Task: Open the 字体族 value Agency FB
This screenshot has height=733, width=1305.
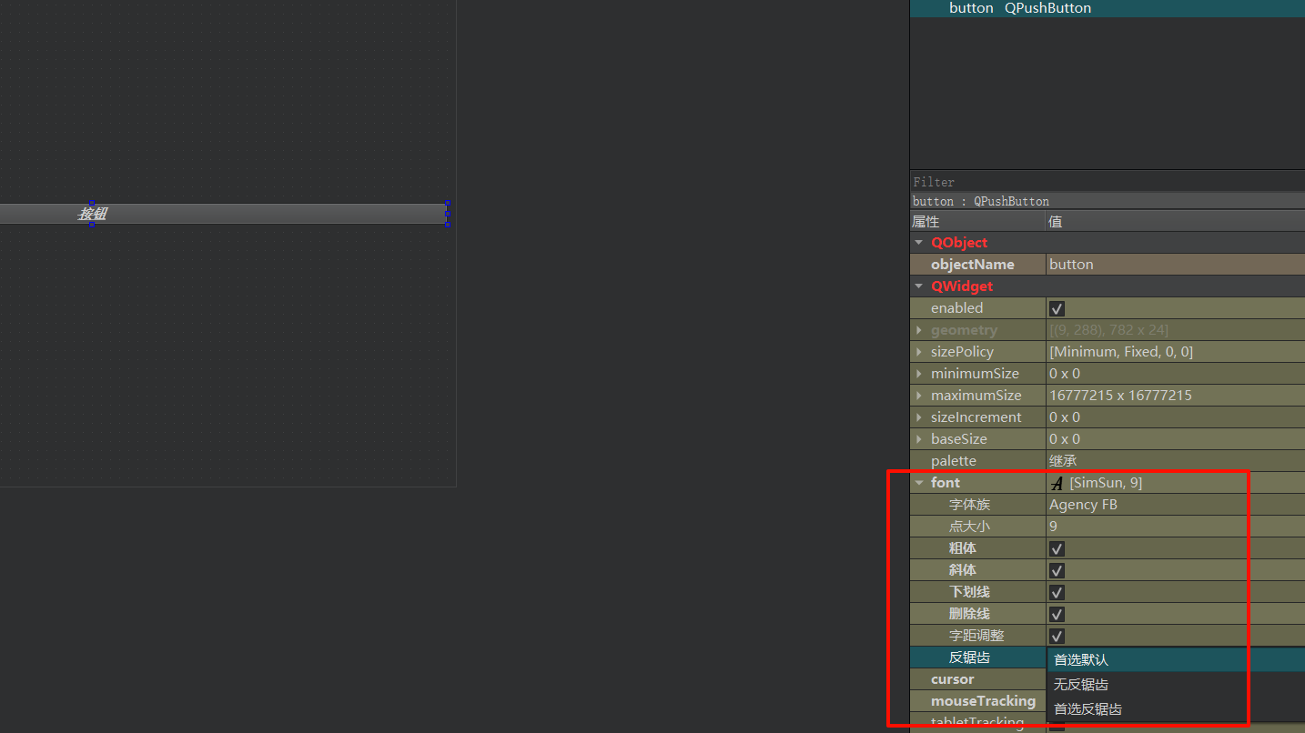Action: point(1174,505)
